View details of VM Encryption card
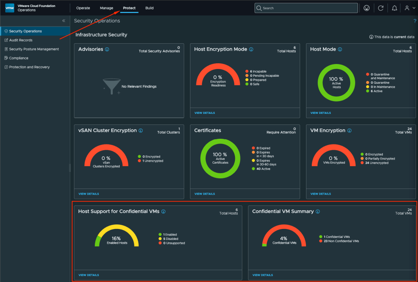418x282 pixels. [x=320, y=194]
